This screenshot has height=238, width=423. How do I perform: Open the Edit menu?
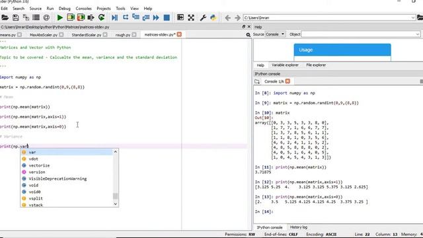[5, 9]
